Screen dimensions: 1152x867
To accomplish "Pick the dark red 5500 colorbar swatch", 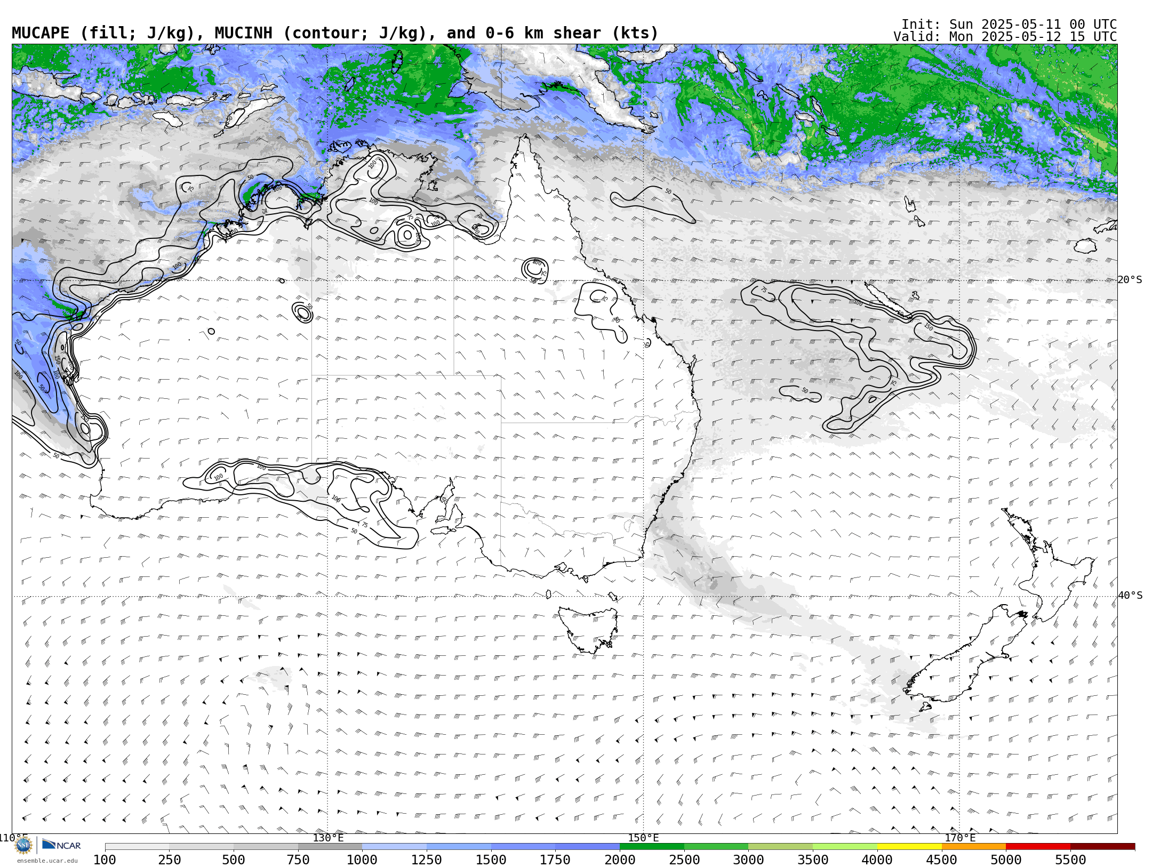I will [1102, 847].
